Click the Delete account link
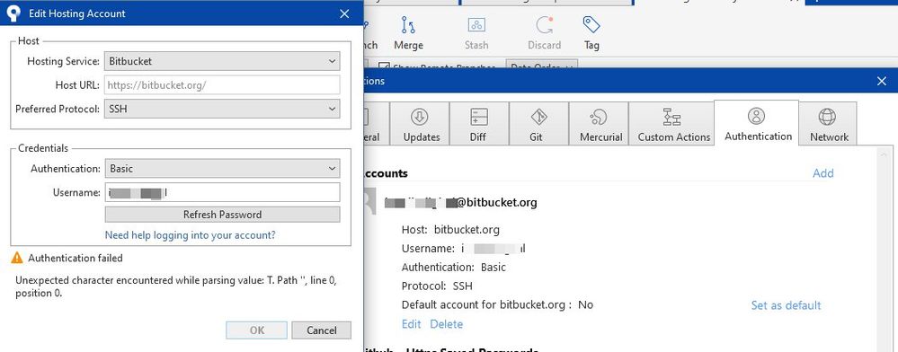Image resolution: width=898 pixels, height=352 pixels. pyautogui.click(x=446, y=324)
